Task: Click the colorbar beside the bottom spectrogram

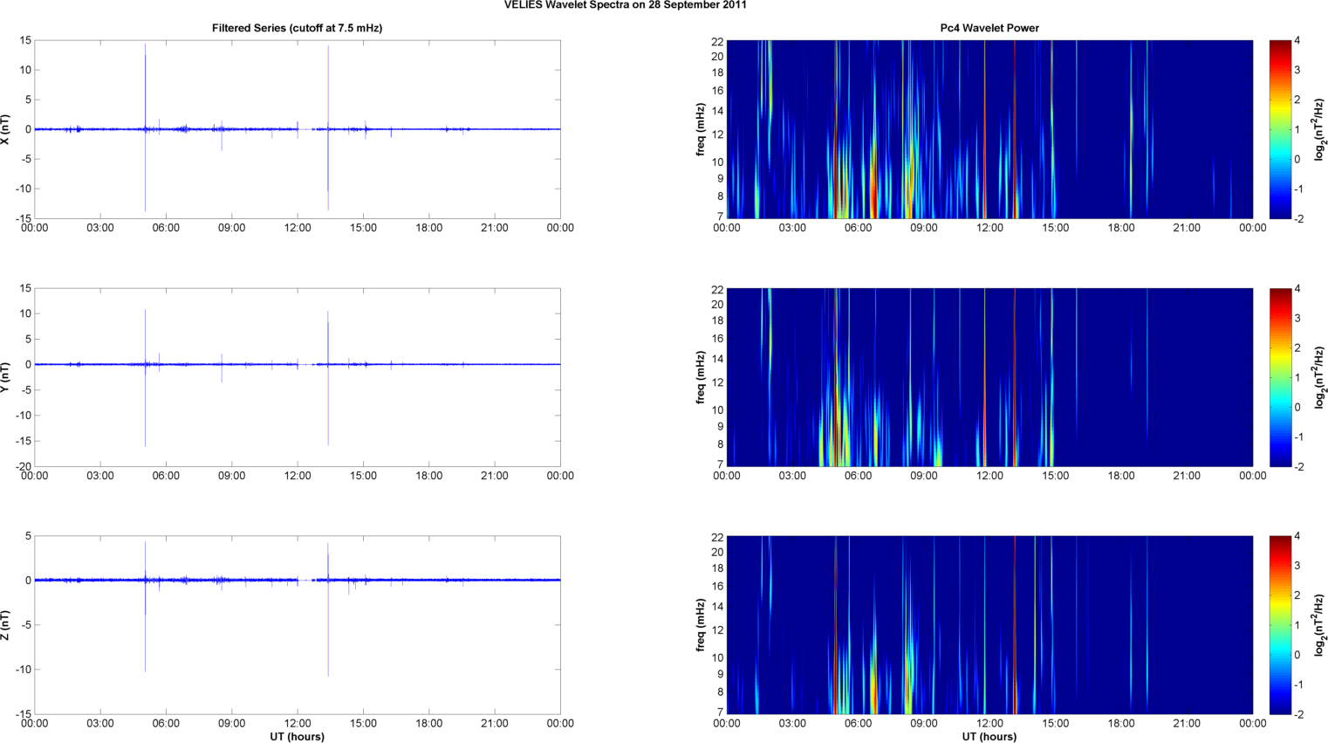Action: [x=1279, y=624]
